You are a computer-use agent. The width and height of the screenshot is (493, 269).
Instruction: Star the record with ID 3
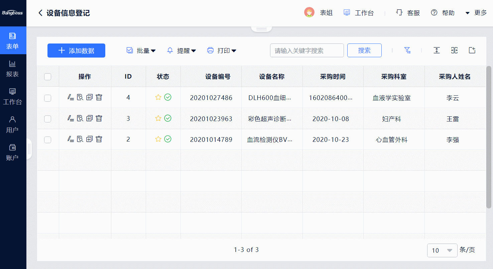pos(158,118)
